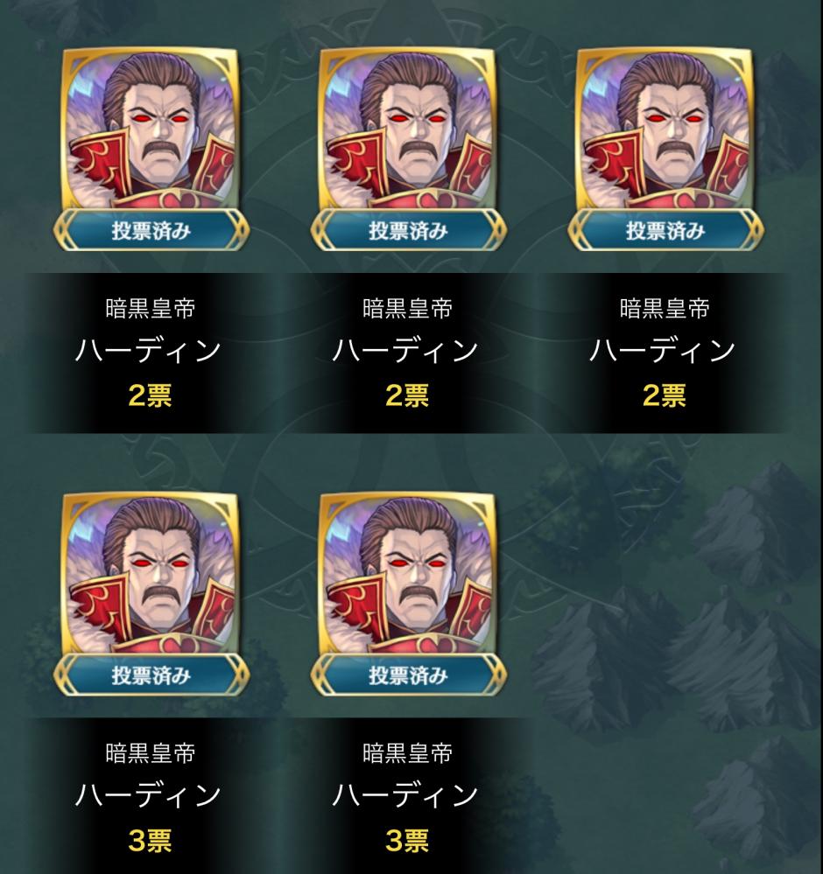Click 2票 vote count in top-right card
The image size is (823, 874).
click(664, 395)
